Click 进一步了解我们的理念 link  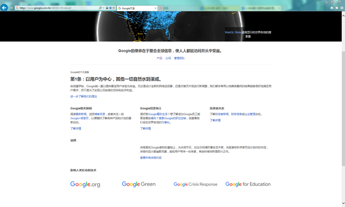pyautogui.click(x=83, y=96)
